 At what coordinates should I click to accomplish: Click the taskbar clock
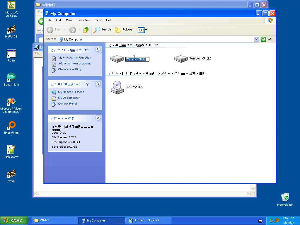288,220
